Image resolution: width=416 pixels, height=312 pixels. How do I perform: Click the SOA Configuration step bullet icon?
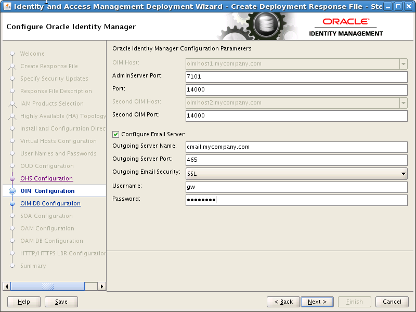(x=12, y=216)
